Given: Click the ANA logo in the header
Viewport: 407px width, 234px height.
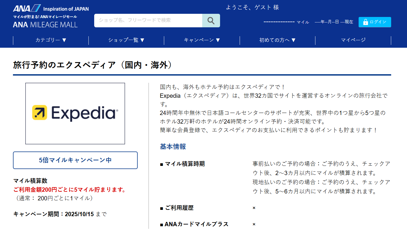Looking at the screenshot, I should click(27, 8).
